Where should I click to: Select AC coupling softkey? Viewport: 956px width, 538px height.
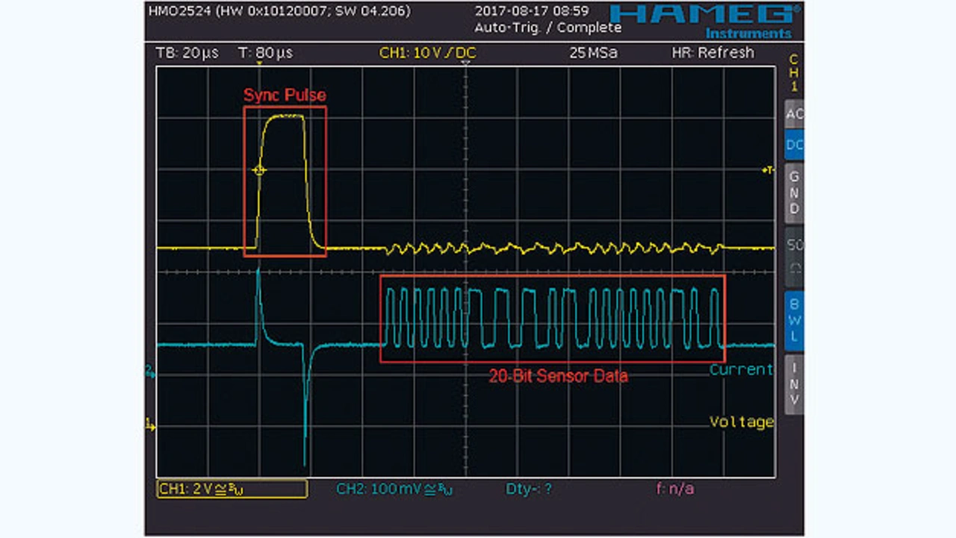[794, 113]
